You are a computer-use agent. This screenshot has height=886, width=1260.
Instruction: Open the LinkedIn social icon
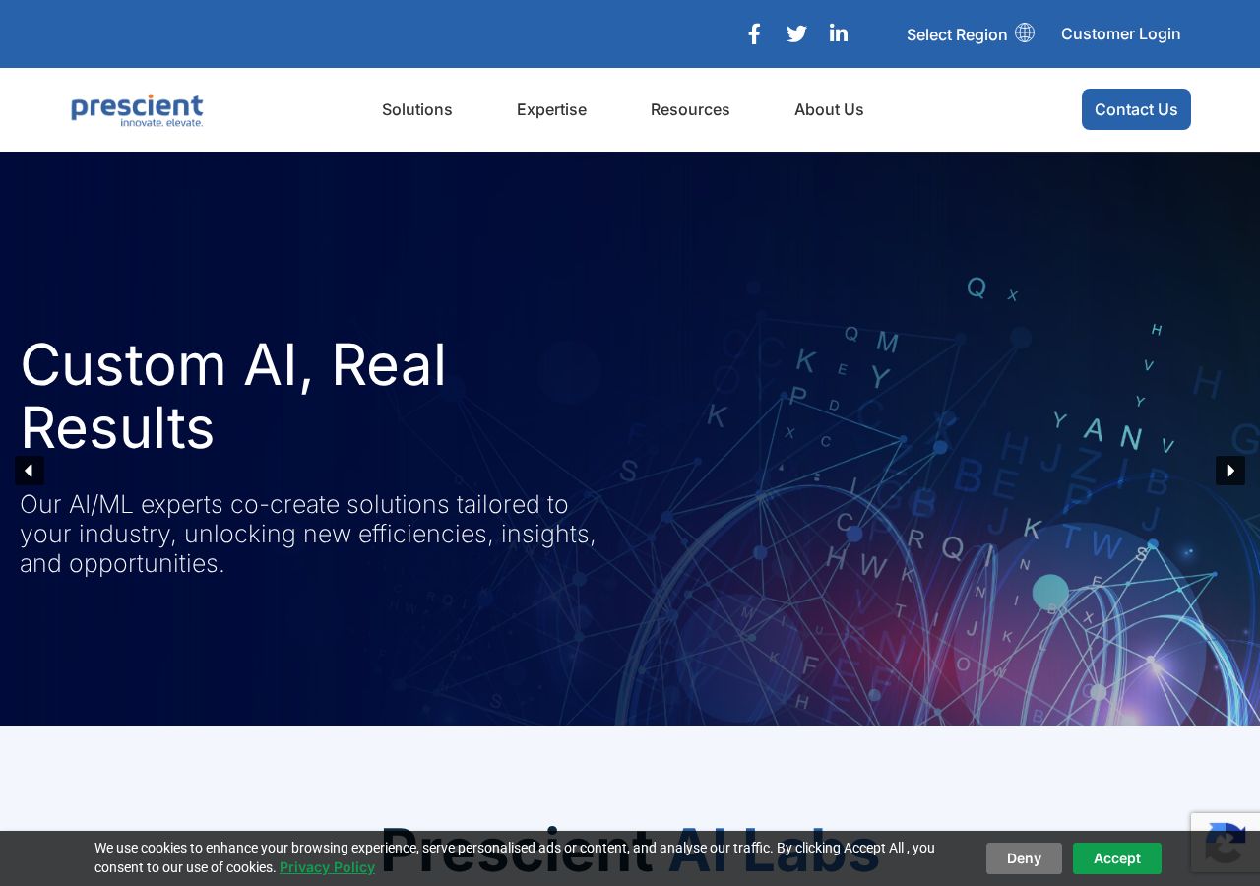coord(839,33)
